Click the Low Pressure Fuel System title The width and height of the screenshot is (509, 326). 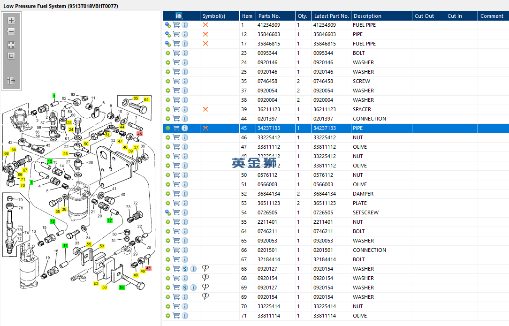tap(61, 6)
